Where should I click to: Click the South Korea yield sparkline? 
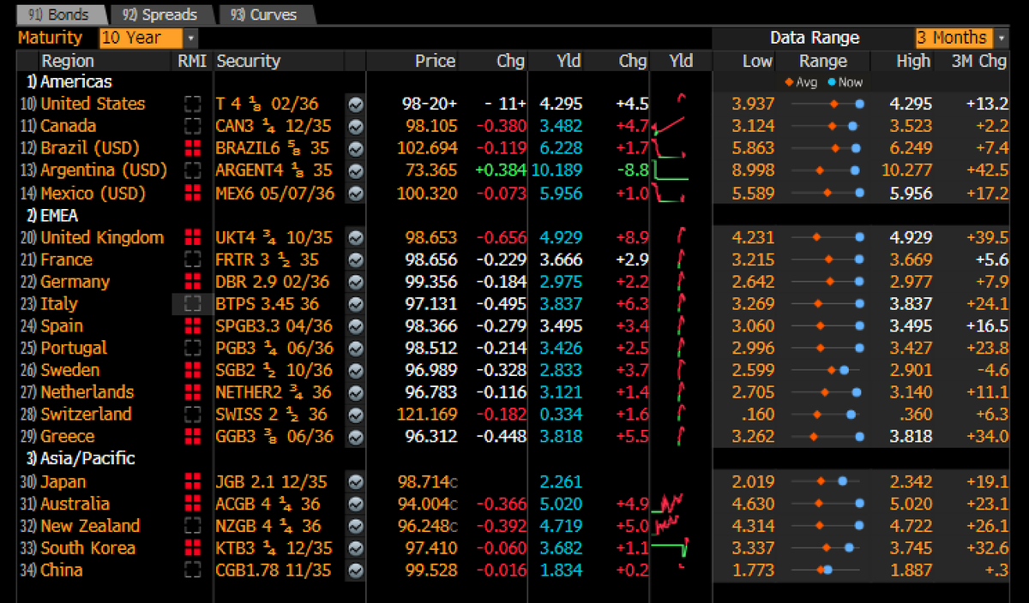point(671,549)
